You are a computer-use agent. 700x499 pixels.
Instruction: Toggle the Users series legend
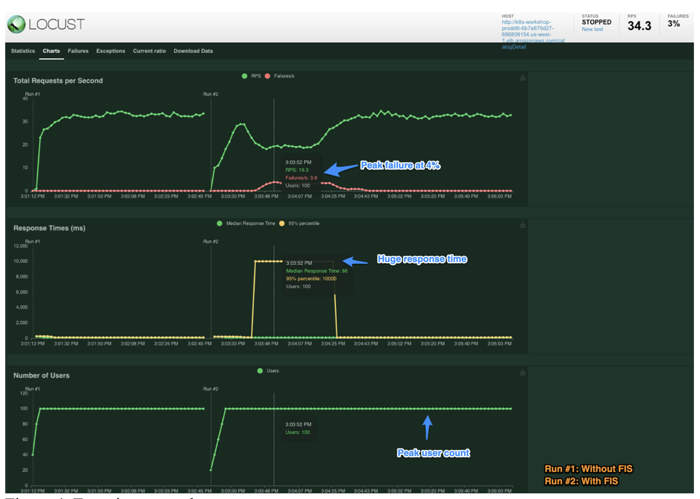coord(268,371)
